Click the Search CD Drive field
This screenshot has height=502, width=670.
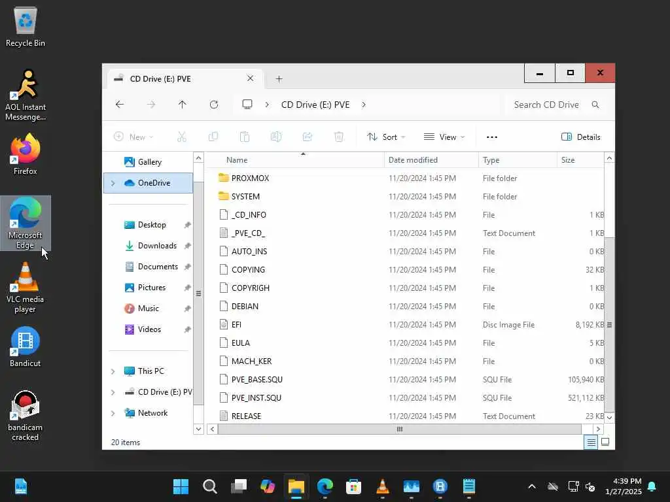[x=555, y=105]
